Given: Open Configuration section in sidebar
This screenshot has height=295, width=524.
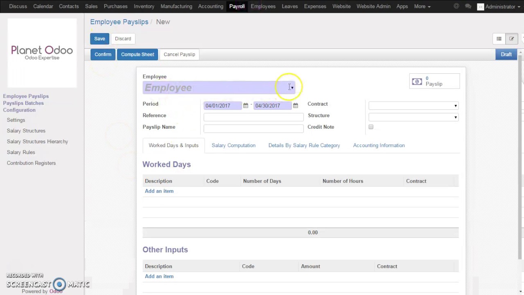Looking at the screenshot, I should click(x=19, y=110).
